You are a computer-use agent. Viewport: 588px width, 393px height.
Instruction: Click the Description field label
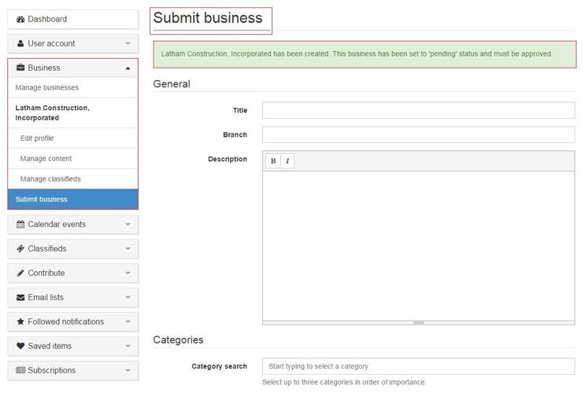(x=227, y=159)
